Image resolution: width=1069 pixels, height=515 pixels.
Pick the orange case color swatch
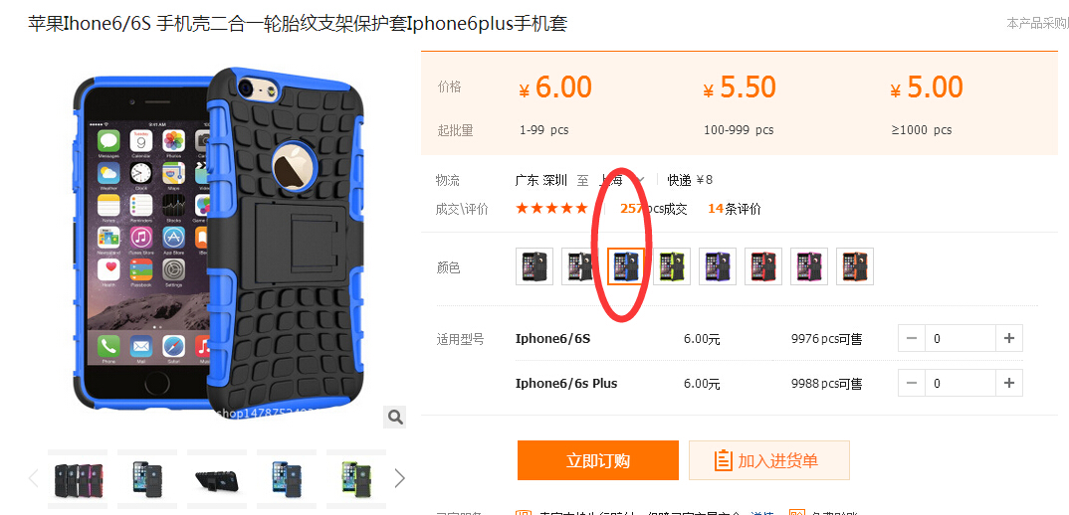pos(855,266)
